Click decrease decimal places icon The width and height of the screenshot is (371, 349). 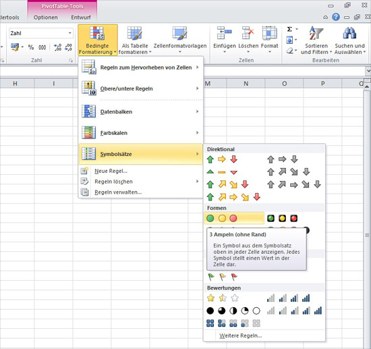click(68, 47)
